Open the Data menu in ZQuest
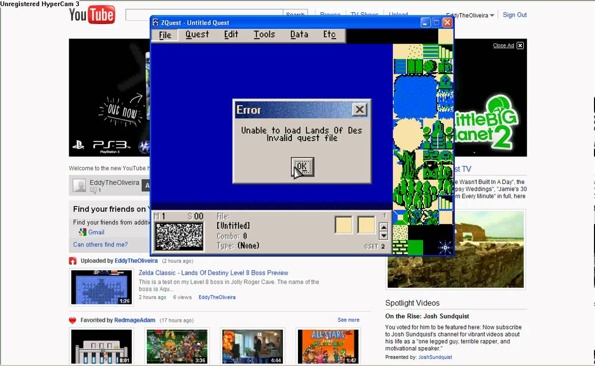The image size is (595, 366). (x=299, y=35)
